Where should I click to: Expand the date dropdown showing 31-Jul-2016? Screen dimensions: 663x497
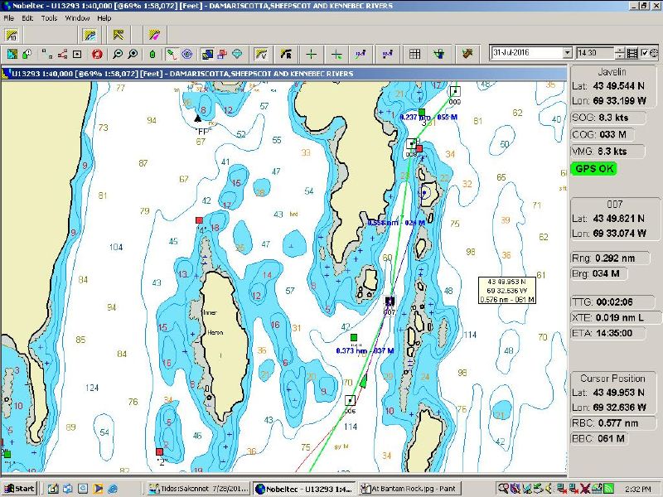point(567,52)
